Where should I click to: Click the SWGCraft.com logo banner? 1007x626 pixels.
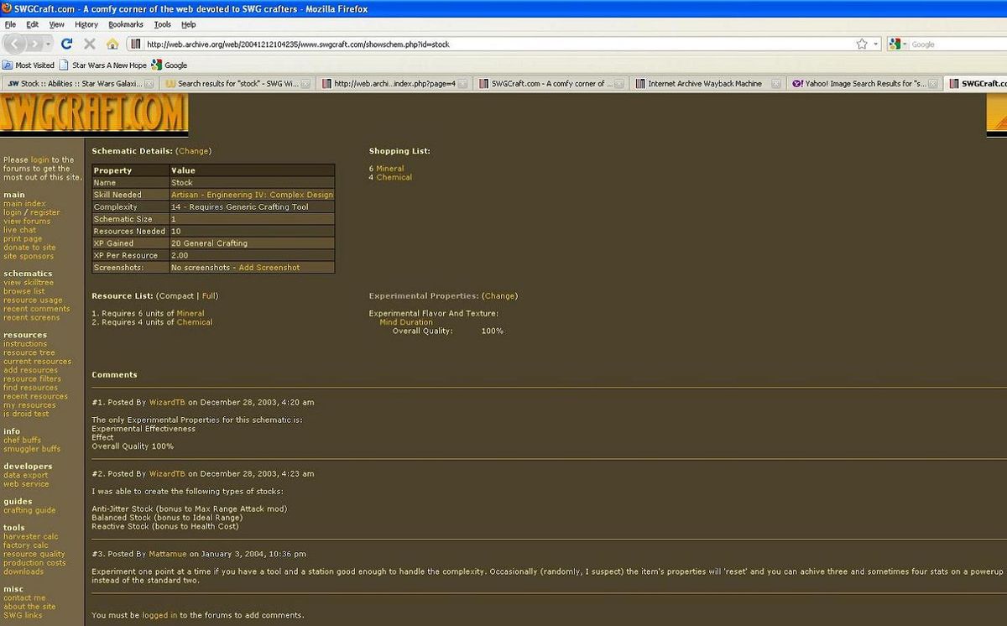94,114
